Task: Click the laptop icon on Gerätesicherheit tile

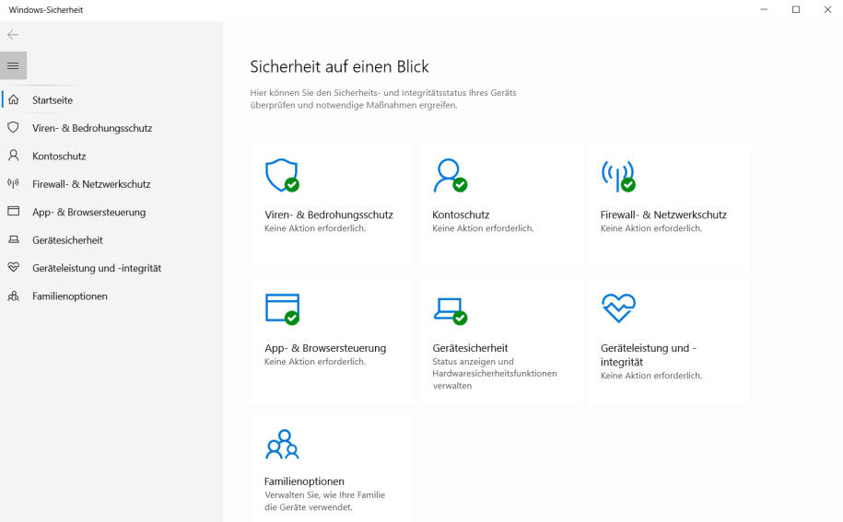Action: [450, 311]
